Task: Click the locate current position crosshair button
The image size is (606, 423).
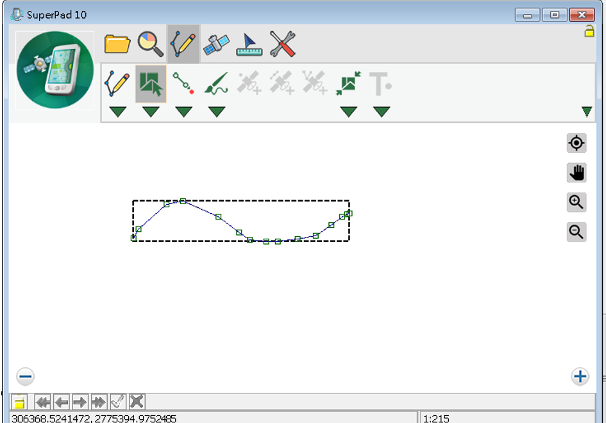Action: click(x=577, y=143)
